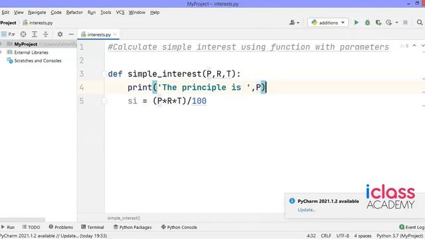Change CRLF line separator in status bar
This screenshot has width=425, height=239.
tap(326, 236)
